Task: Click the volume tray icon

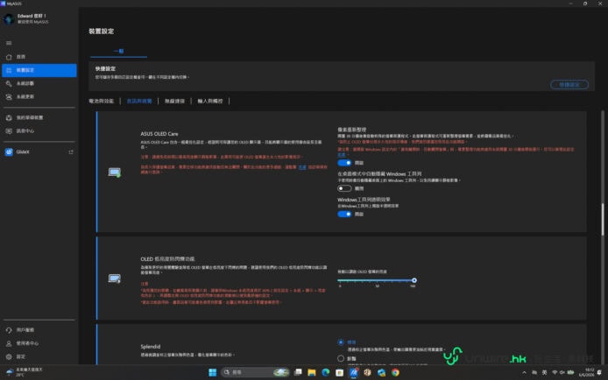Action: (562, 372)
